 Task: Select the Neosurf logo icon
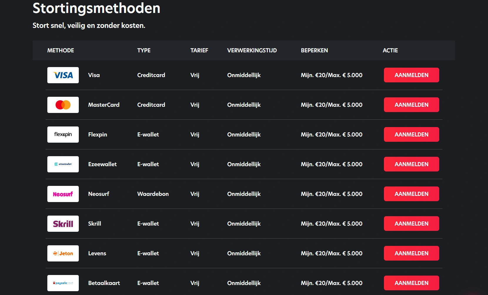coord(63,194)
